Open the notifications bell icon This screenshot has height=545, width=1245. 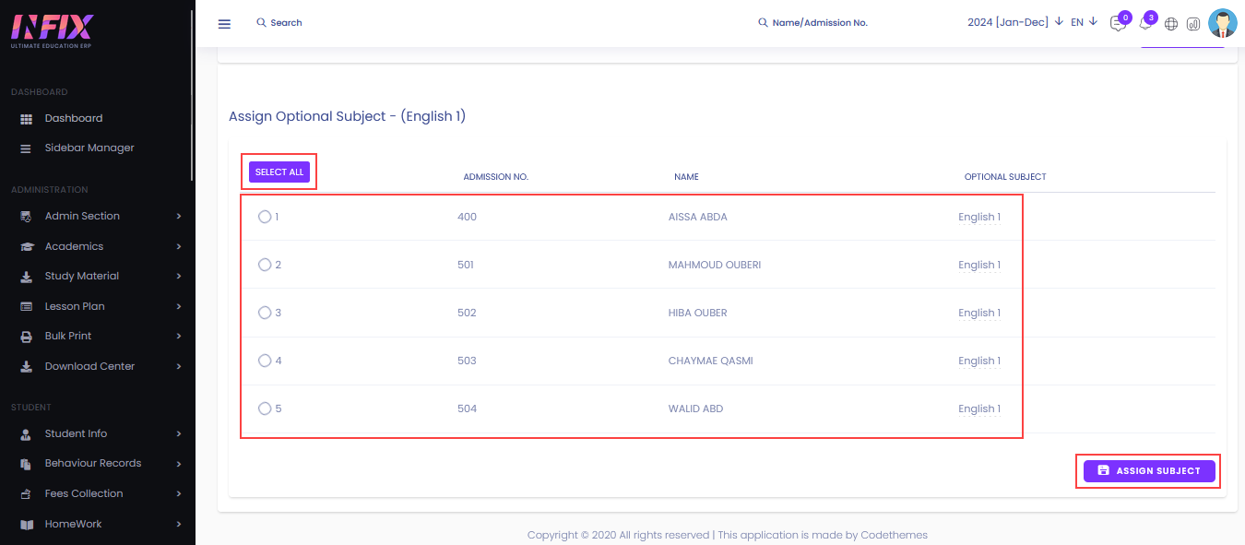pyautogui.click(x=1145, y=25)
